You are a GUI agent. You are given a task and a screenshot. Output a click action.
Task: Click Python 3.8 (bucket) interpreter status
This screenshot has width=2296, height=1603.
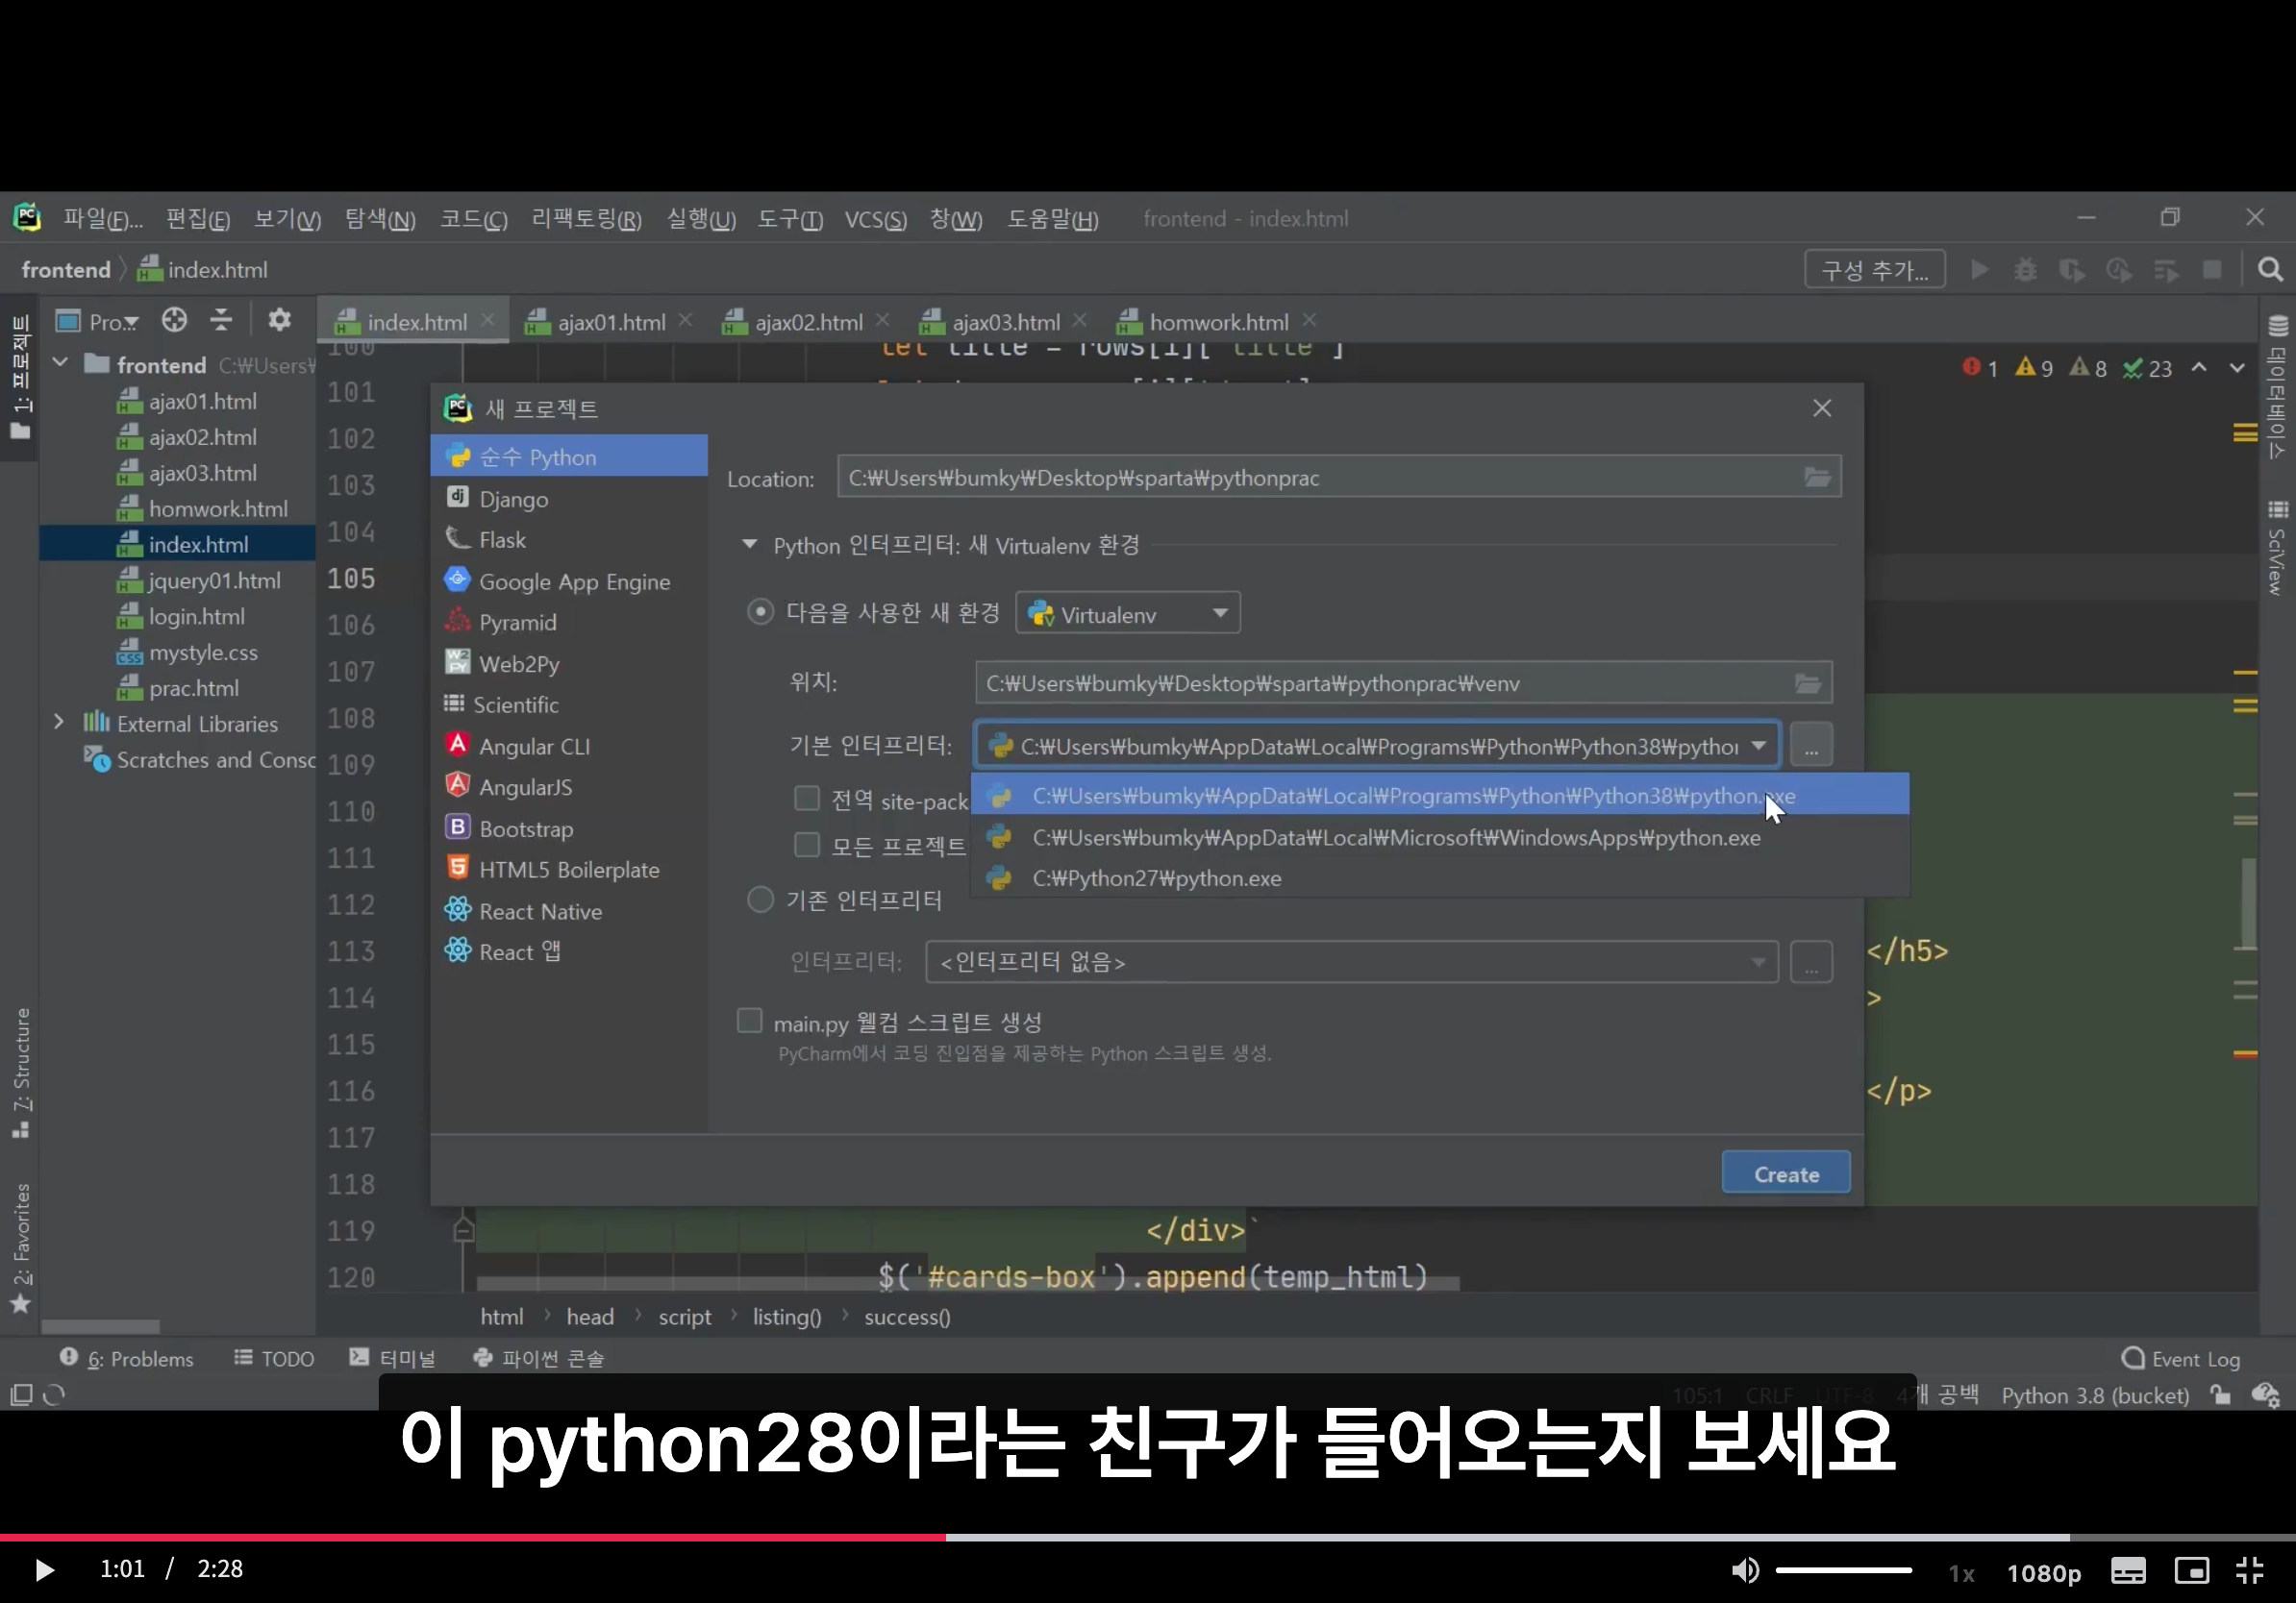click(2095, 1395)
